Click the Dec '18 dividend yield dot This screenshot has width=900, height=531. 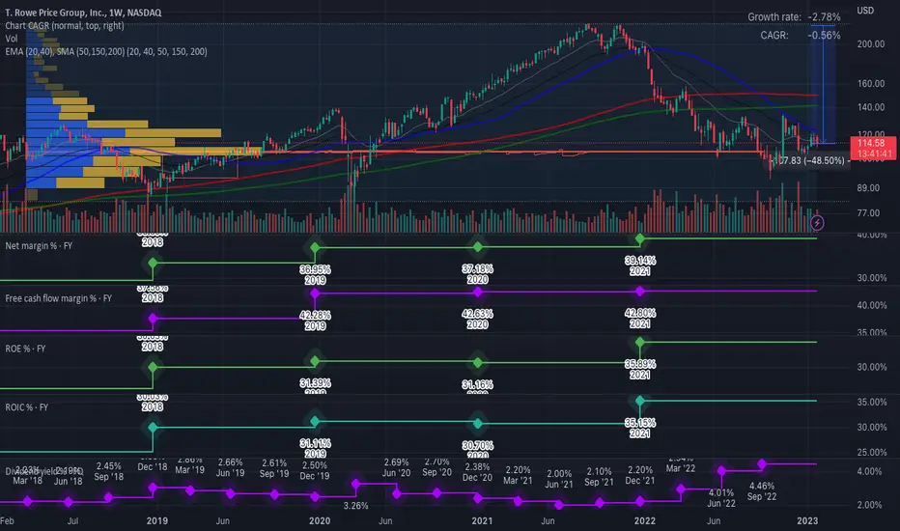pyautogui.click(x=153, y=488)
